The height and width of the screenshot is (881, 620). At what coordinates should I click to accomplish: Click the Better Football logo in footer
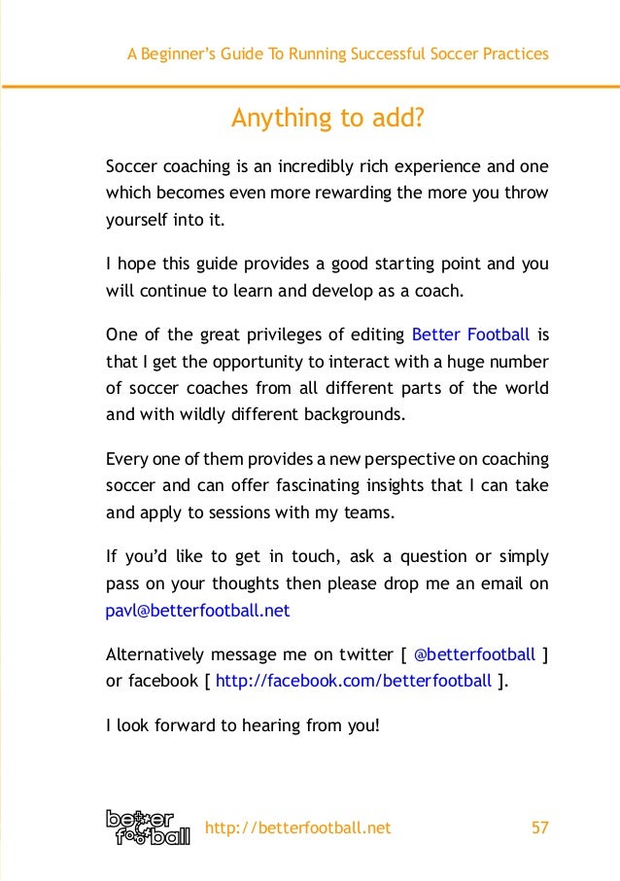148,828
